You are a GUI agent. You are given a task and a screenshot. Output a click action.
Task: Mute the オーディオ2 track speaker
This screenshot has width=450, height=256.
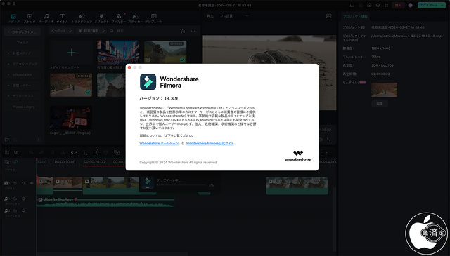pyautogui.click(x=23, y=210)
